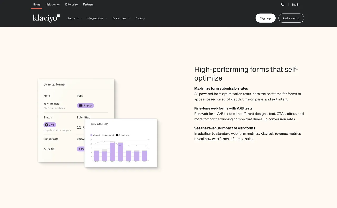Select the Jun 5 bar in the July 4th Sale chart
The height and width of the screenshot is (208, 337).
point(112,151)
